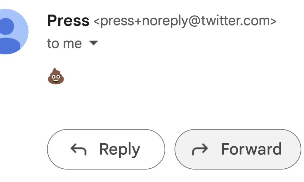Image resolution: width=304 pixels, height=182 pixels.
Task: Click the opening angle bracket before "press+noreply"
Action: tap(97, 21)
